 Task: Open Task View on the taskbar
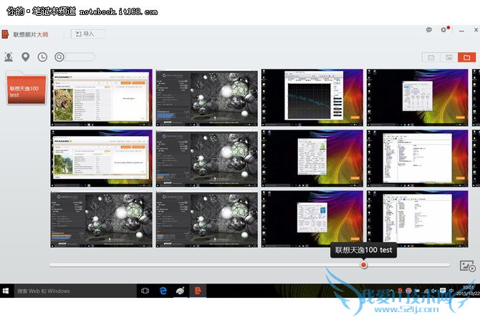click(145, 291)
